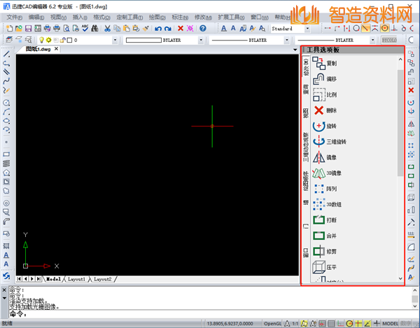Click the command line input field
Viewport: 420px width, 328px height.
tap(140, 314)
